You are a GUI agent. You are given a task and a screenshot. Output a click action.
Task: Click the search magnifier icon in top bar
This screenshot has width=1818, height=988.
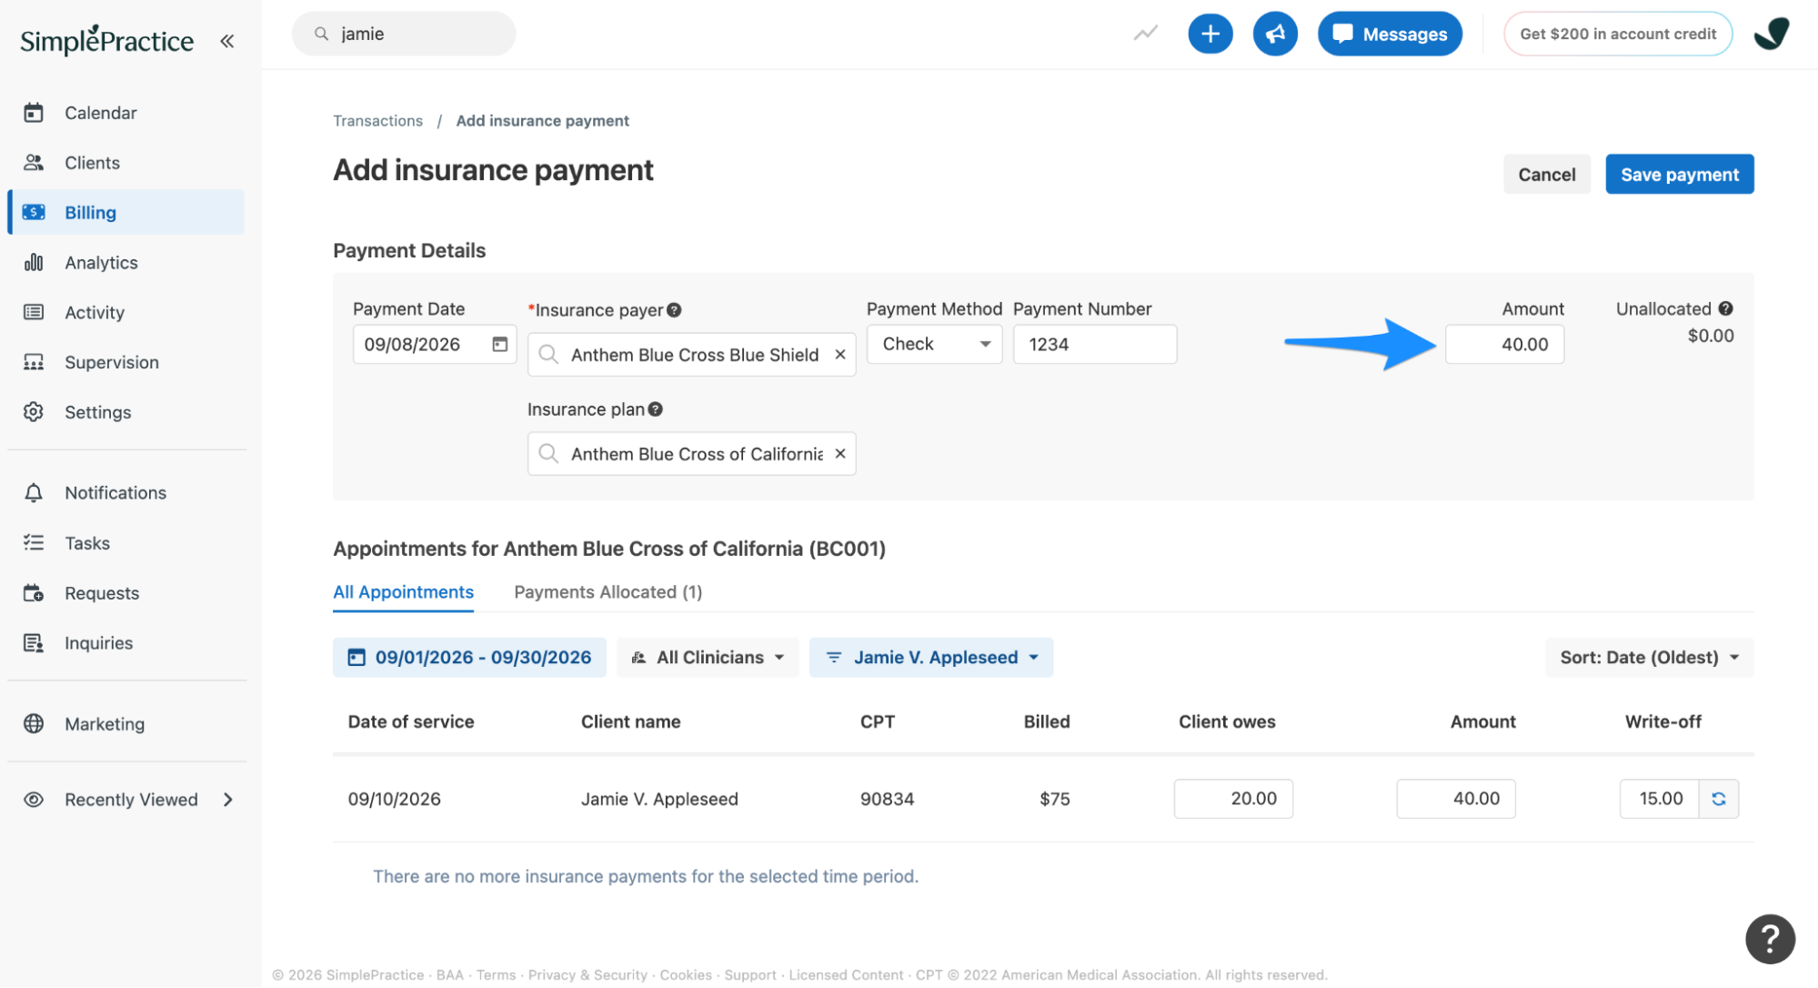tap(321, 34)
